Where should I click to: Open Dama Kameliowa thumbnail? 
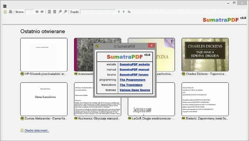(44, 99)
